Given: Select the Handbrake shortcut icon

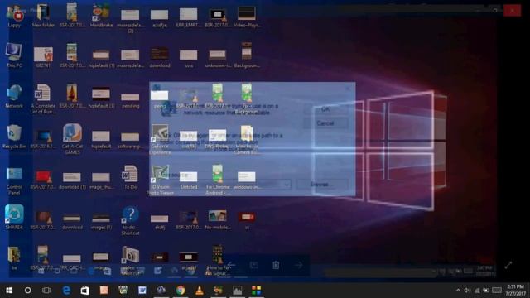Looking at the screenshot, I should [101, 17].
